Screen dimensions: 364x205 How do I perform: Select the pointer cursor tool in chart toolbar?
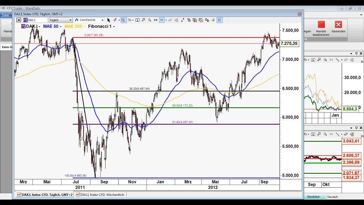(109, 20)
